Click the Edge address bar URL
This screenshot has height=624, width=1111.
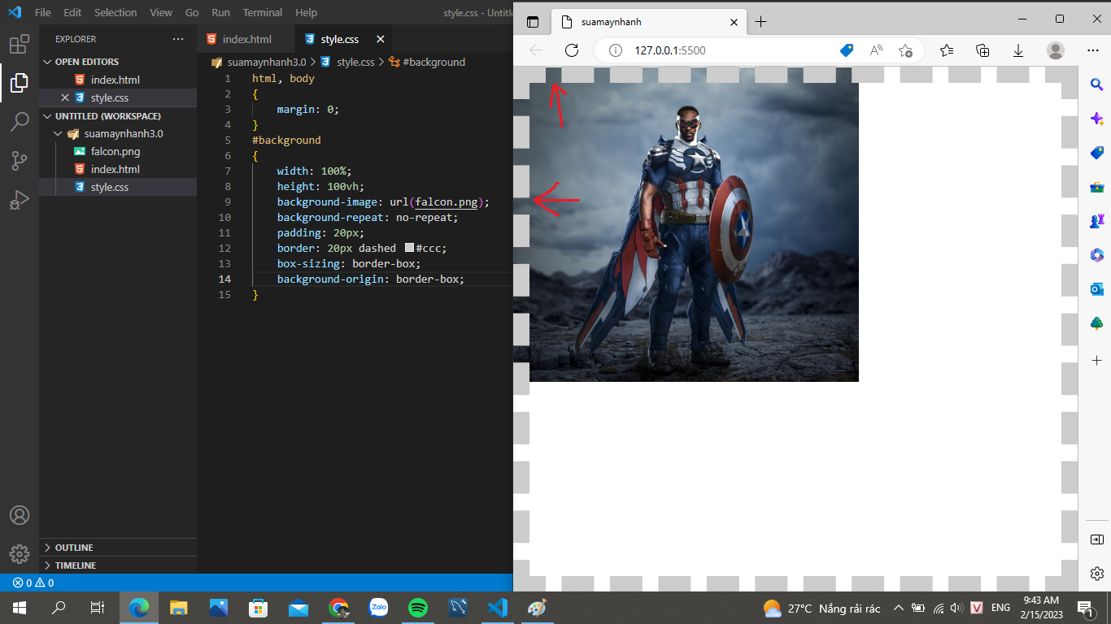tap(670, 50)
